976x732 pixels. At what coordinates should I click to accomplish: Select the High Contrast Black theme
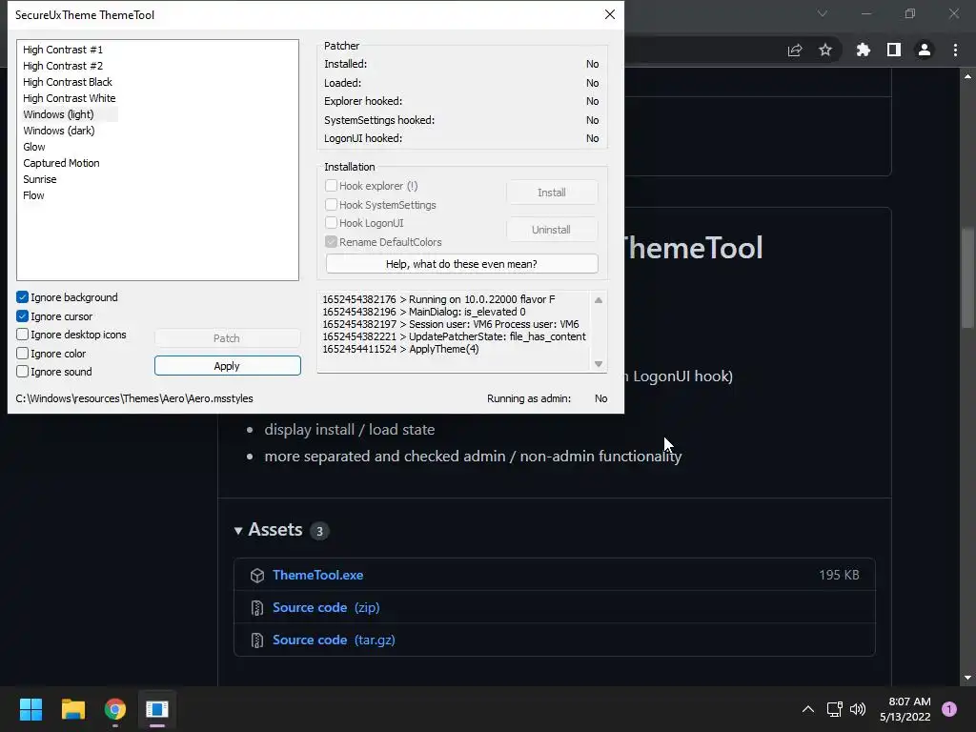[68, 82]
